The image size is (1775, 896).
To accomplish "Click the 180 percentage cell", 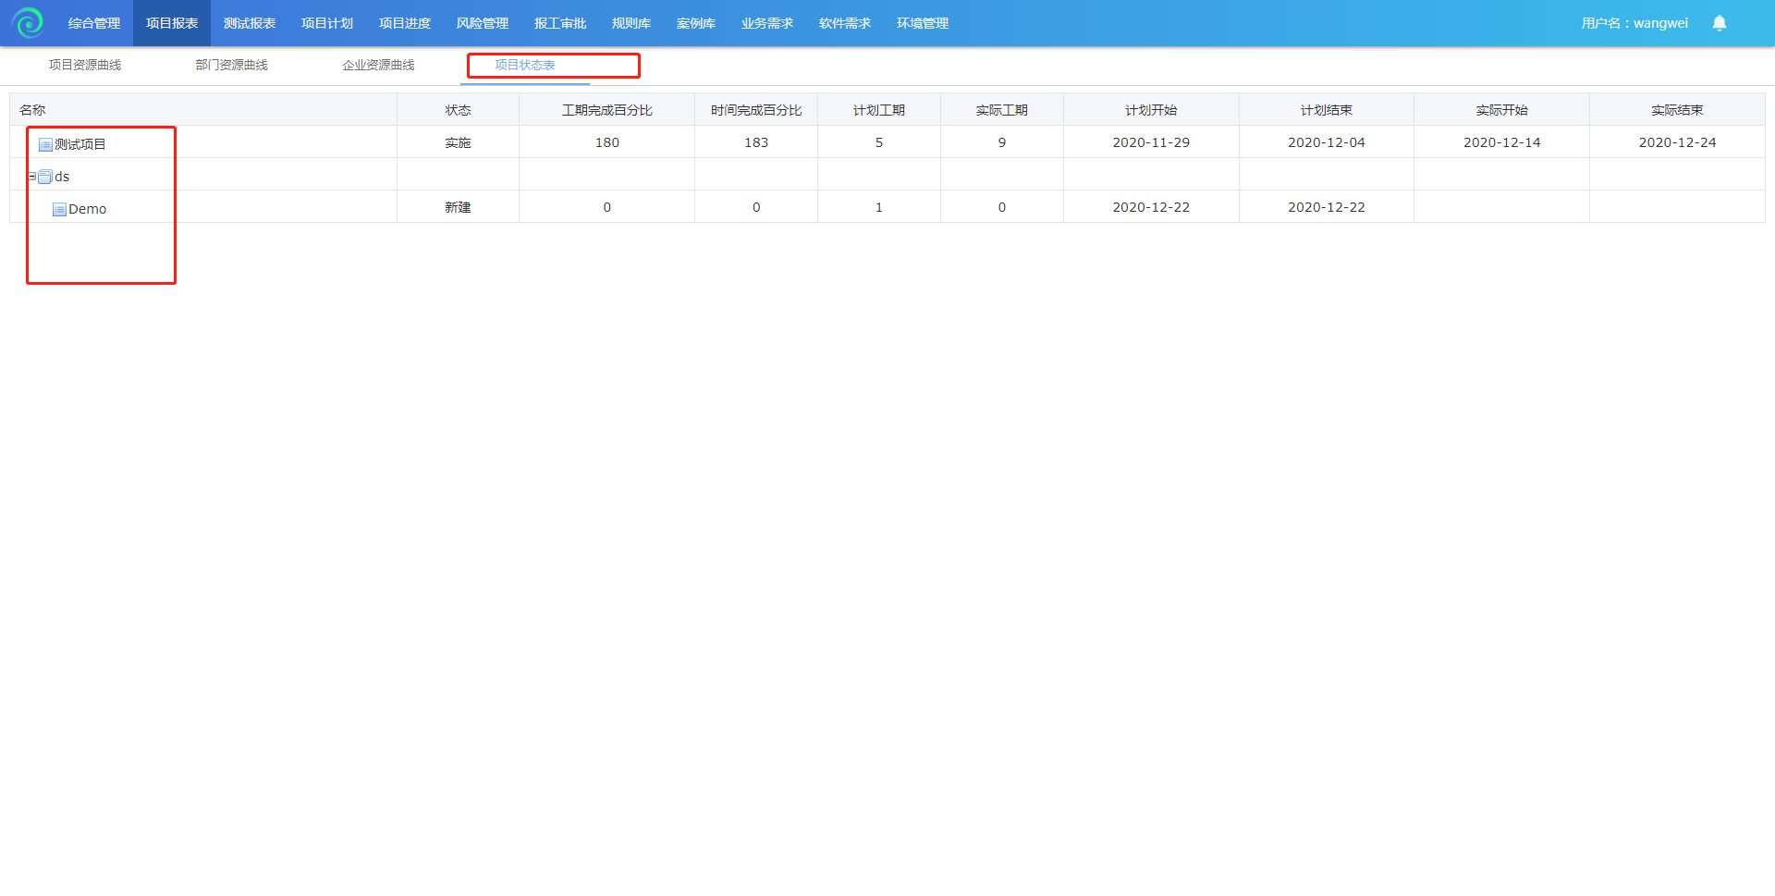I will coord(607,142).
